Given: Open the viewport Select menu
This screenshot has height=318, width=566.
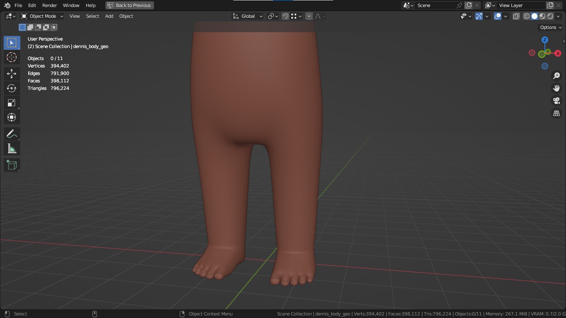Looking at the screenshot, I should (x=92, y=16).
